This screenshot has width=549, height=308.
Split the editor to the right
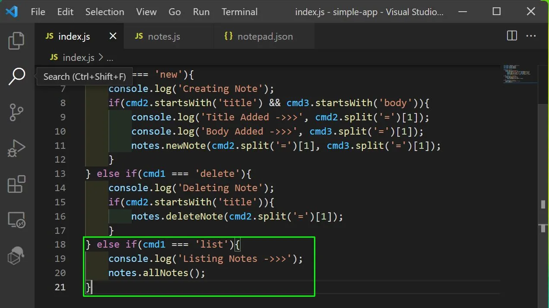tap(512, 36)
